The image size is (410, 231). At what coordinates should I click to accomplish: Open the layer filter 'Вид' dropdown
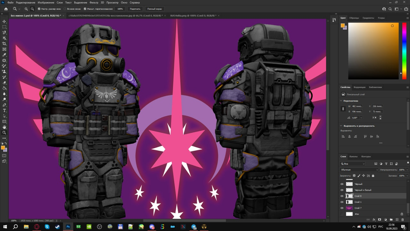tap(353, 164)
